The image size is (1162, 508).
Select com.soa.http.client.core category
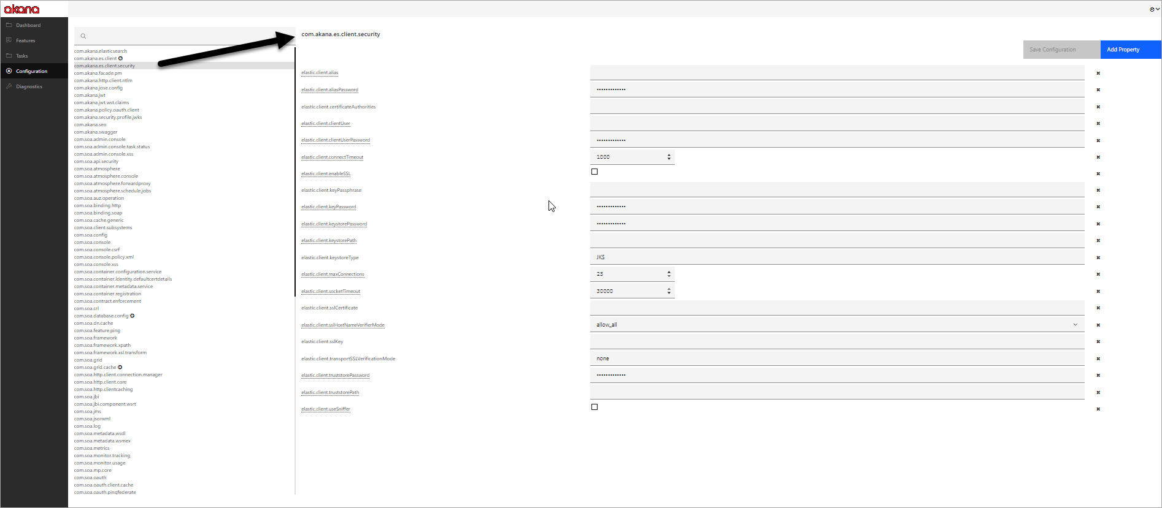pyautogui.click(x=101, y=382)
